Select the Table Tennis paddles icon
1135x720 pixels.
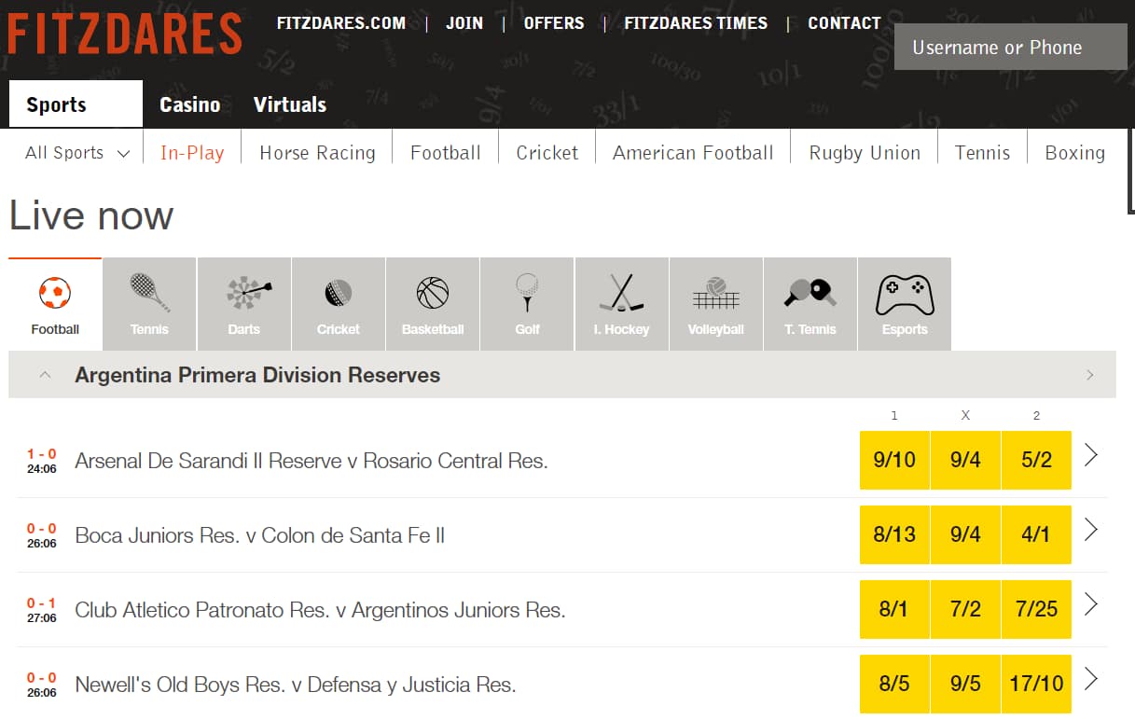pyautogui.click(x=810, y=293)
